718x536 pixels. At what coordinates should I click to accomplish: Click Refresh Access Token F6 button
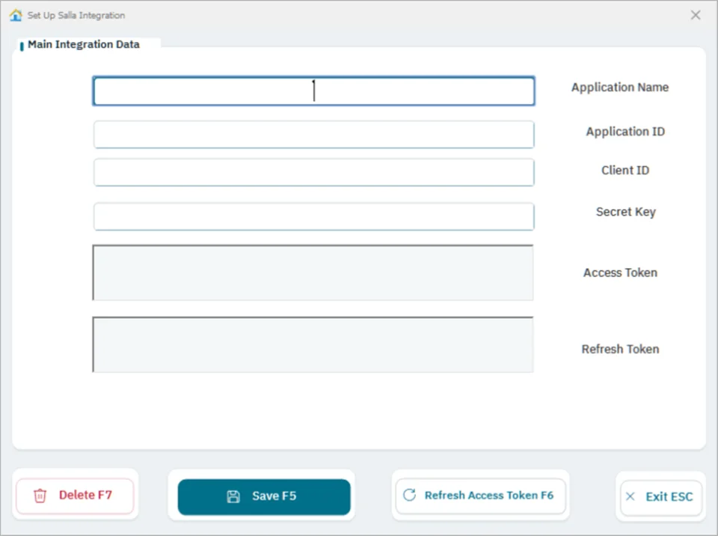click(x=481, y=496)
